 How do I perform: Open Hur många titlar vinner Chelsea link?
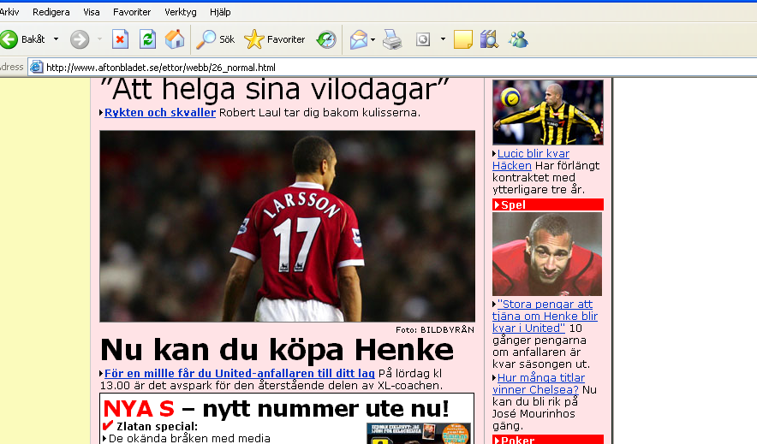coord(539,384)
